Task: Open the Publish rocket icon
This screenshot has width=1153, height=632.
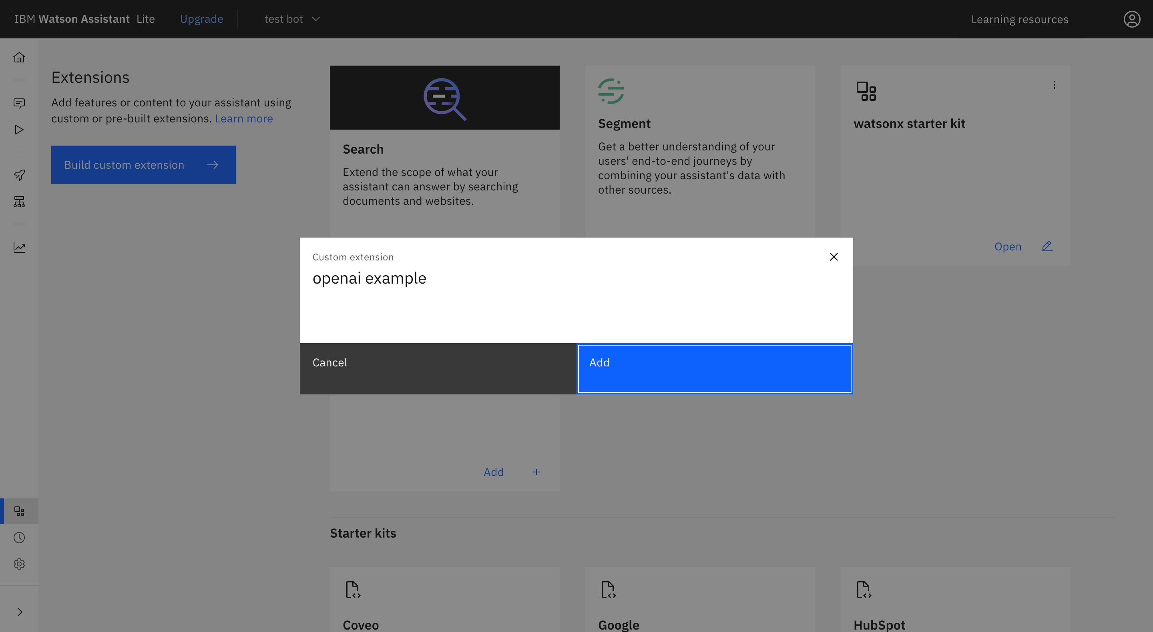Action: pyautogui.click(x=19, y=175)
